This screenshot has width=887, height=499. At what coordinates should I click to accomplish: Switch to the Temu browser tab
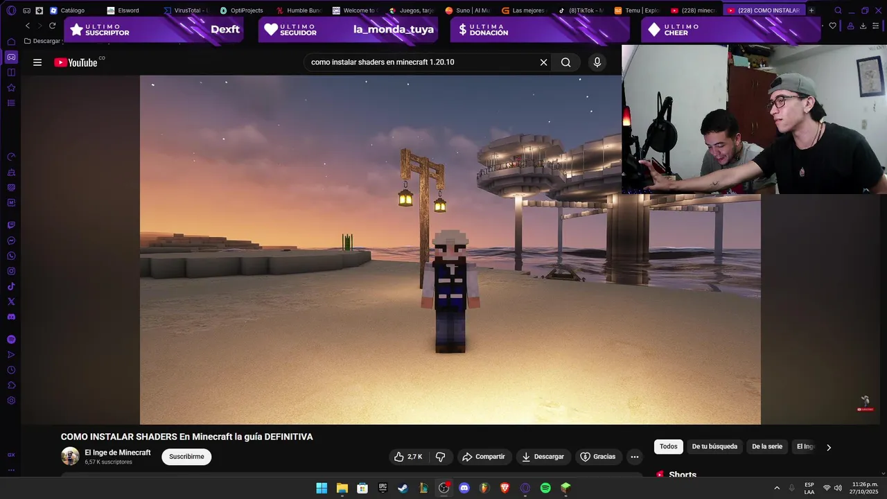coord(637,10)
